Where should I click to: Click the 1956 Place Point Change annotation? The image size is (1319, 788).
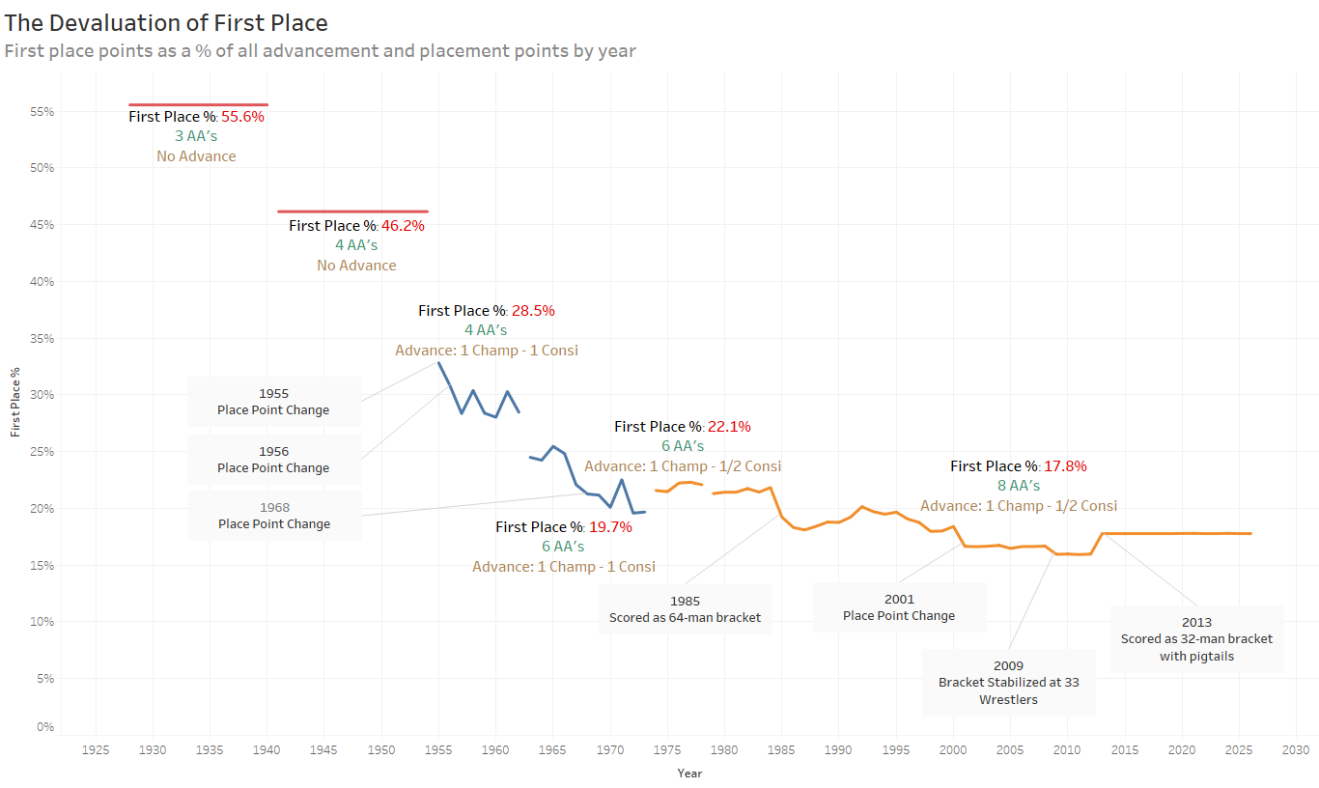coord(273,460)
